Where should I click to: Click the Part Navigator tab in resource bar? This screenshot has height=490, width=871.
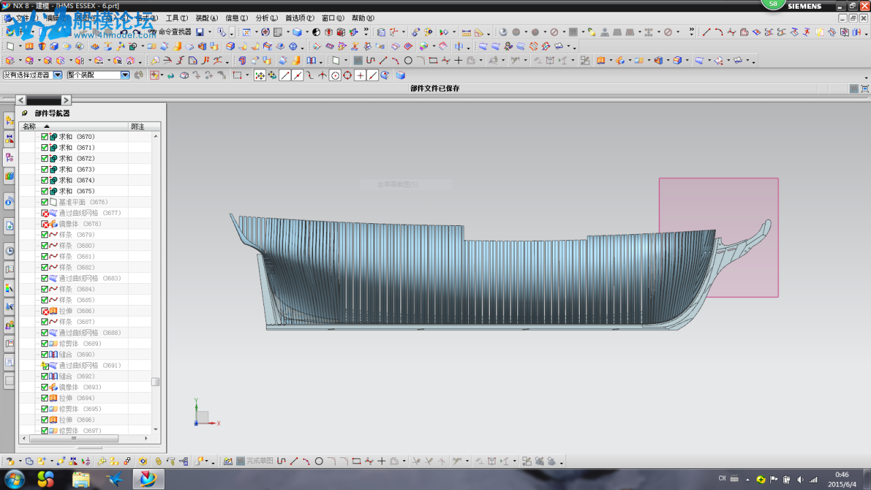pyautogui.click(x=10, y=157)
